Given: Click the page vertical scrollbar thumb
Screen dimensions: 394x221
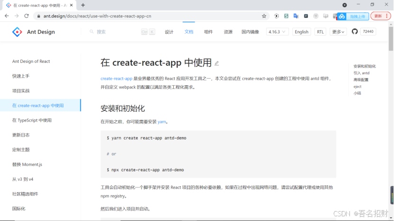Looking at the screenshot, I should 391,38.
